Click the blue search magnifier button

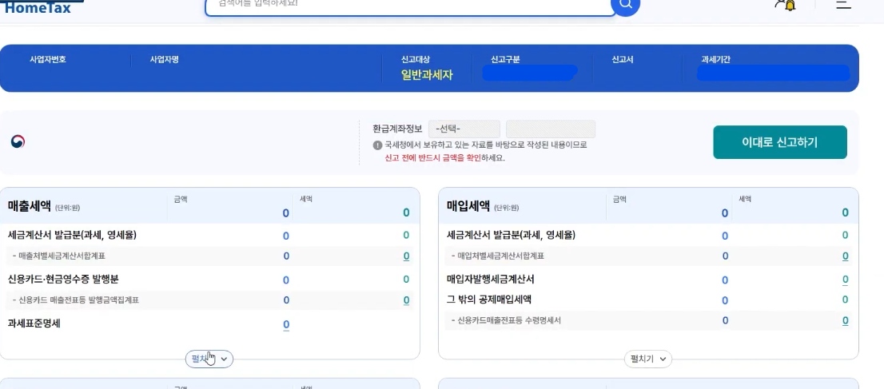625,6
